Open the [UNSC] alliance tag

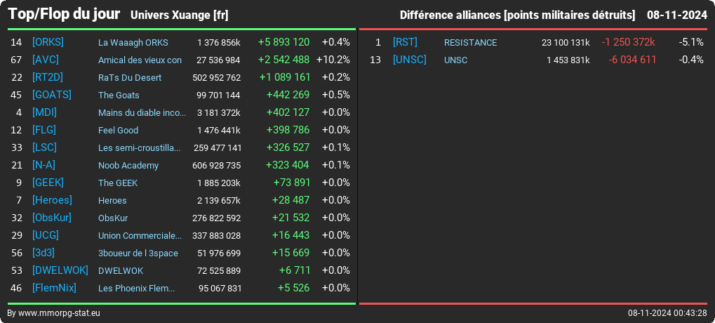pos(410,60)
